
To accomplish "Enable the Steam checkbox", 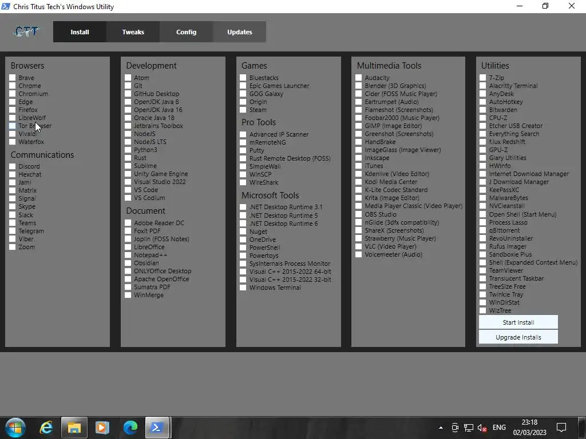I will point(243,110).
